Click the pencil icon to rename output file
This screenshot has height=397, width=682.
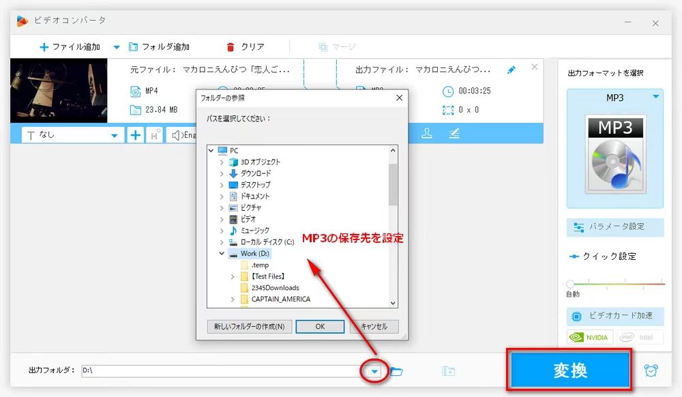(x=512, y=70)
